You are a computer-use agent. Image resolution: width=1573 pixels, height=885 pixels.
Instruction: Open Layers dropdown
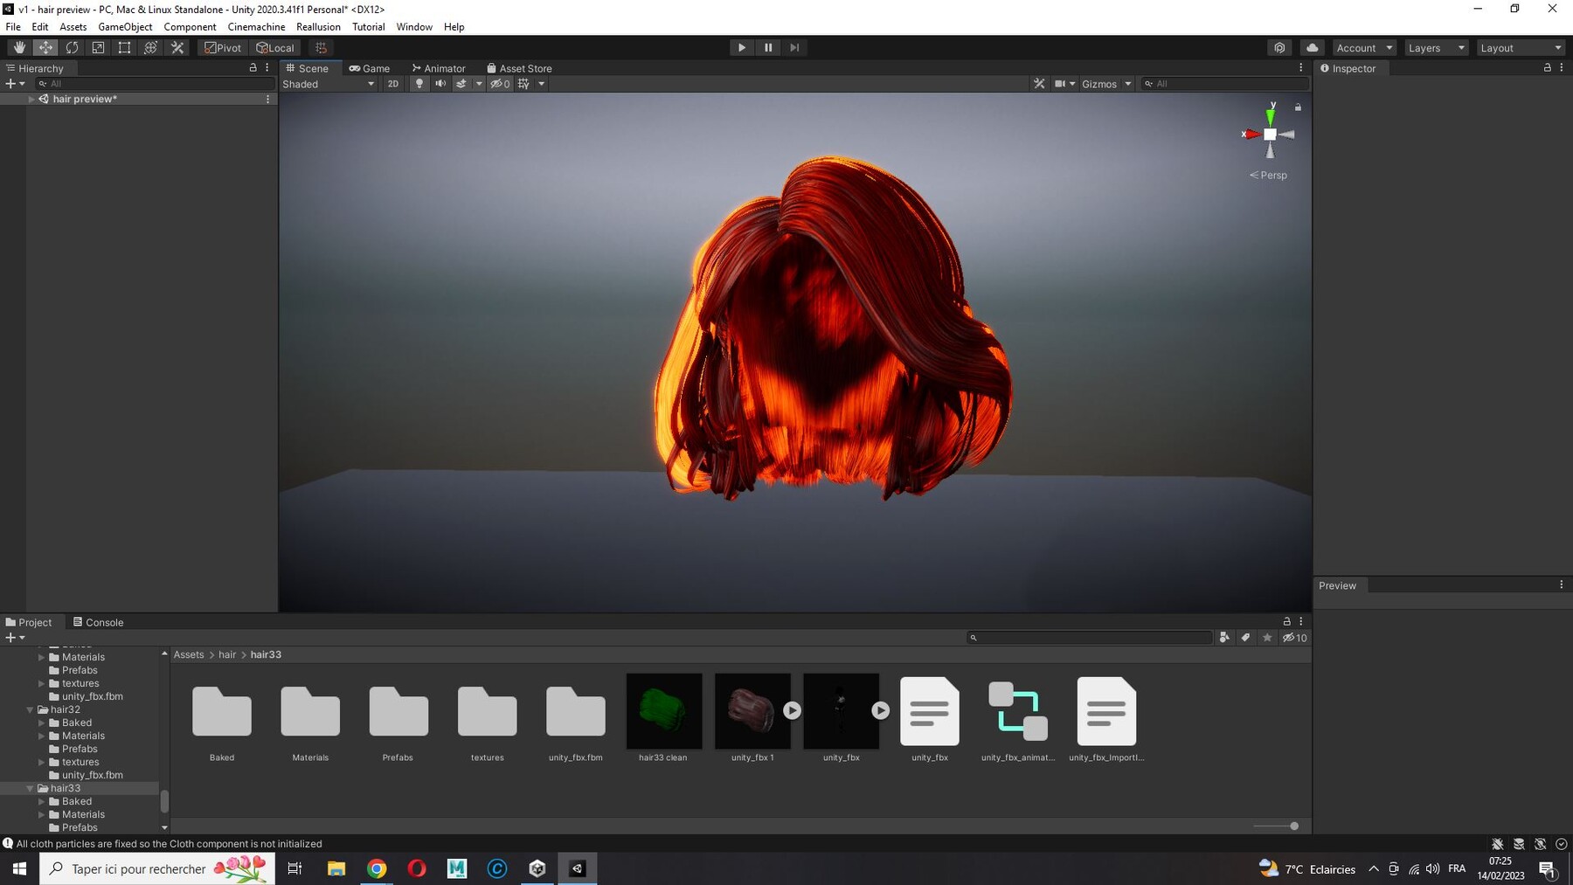[1436, 48]
